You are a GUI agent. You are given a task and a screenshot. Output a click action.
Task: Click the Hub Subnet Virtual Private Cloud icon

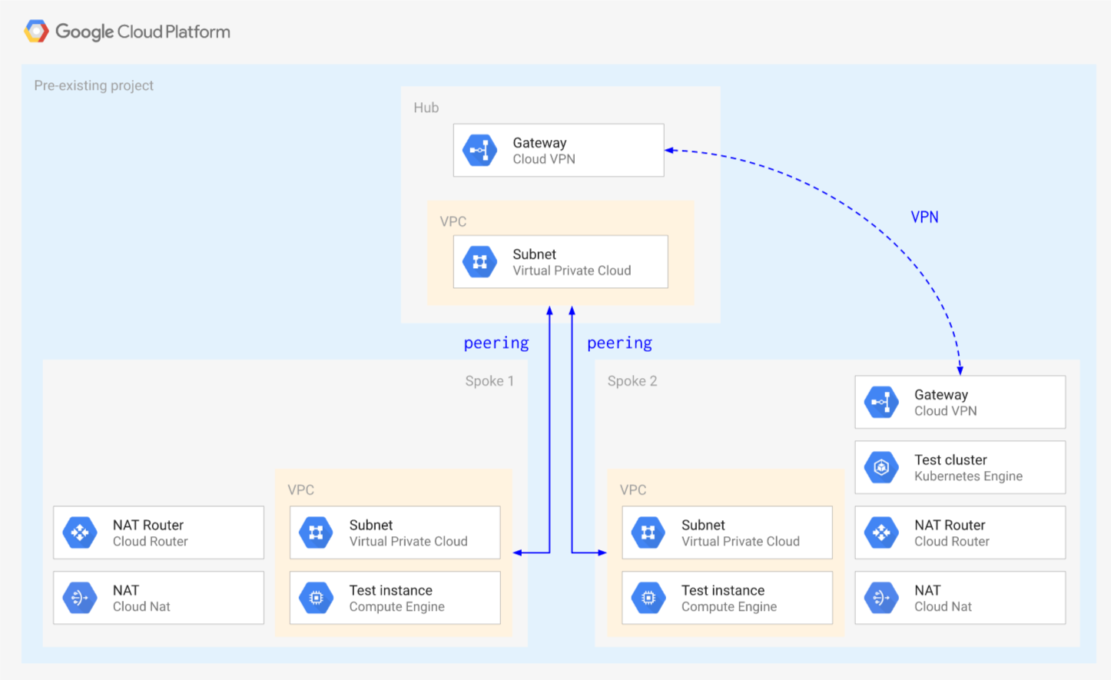tap(480, 262)
